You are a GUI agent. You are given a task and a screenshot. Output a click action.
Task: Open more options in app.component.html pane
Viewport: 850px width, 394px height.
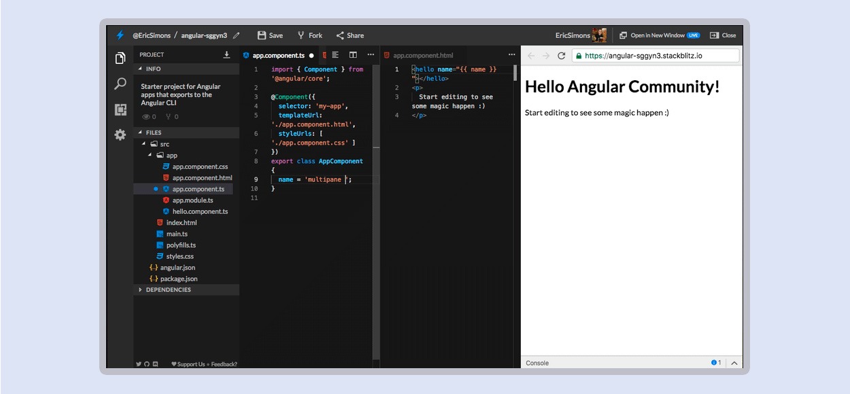pyautogui.click(x=512, y=55)
